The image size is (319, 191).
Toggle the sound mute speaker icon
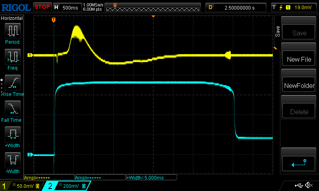pyautogui.click(x=309, y=185)
